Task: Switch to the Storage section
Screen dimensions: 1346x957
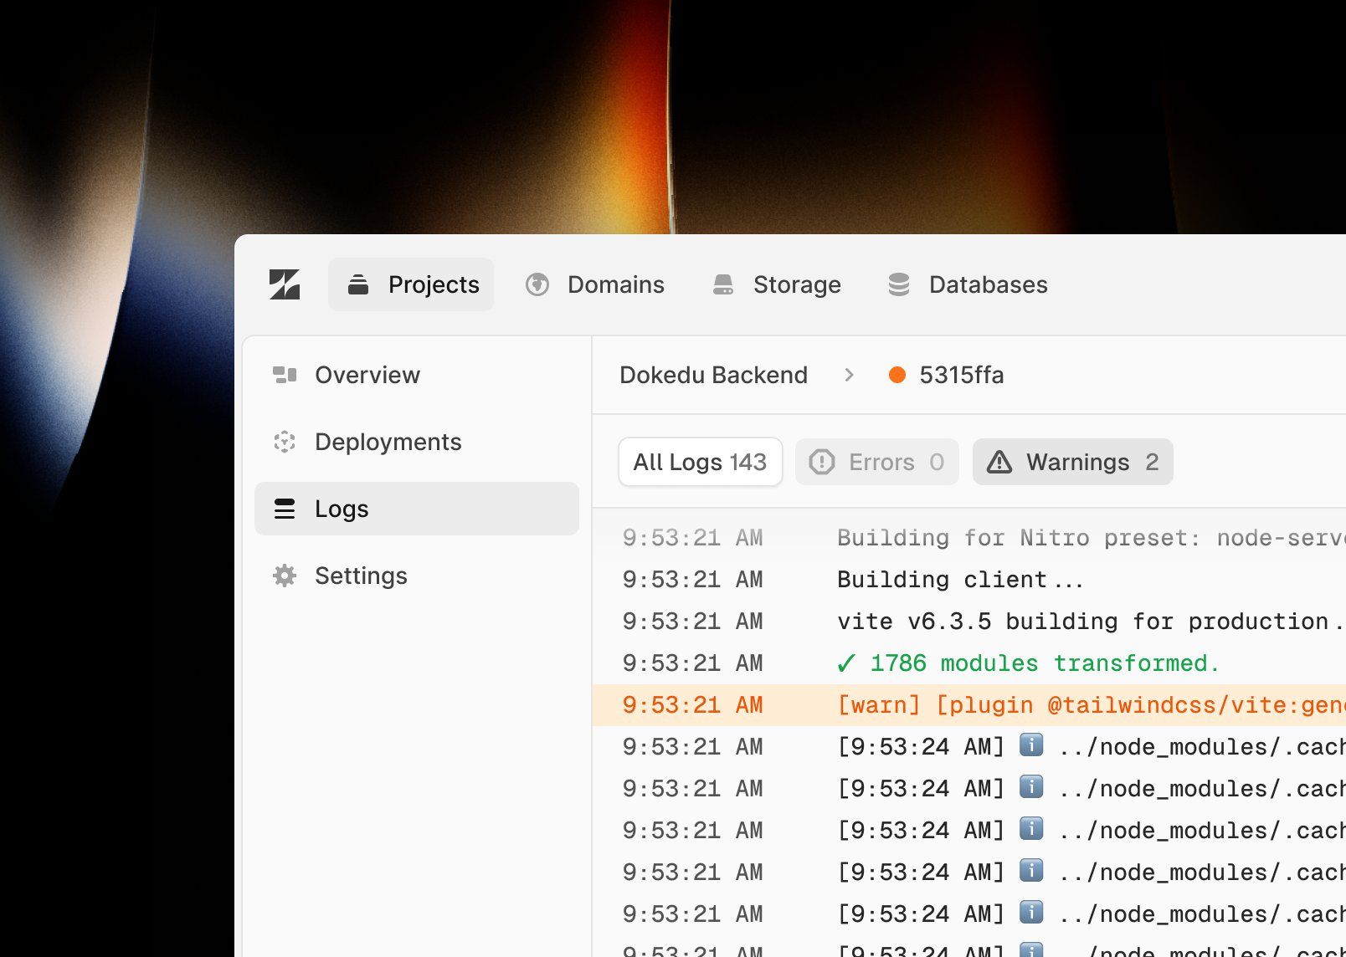Action: point(777,284)
